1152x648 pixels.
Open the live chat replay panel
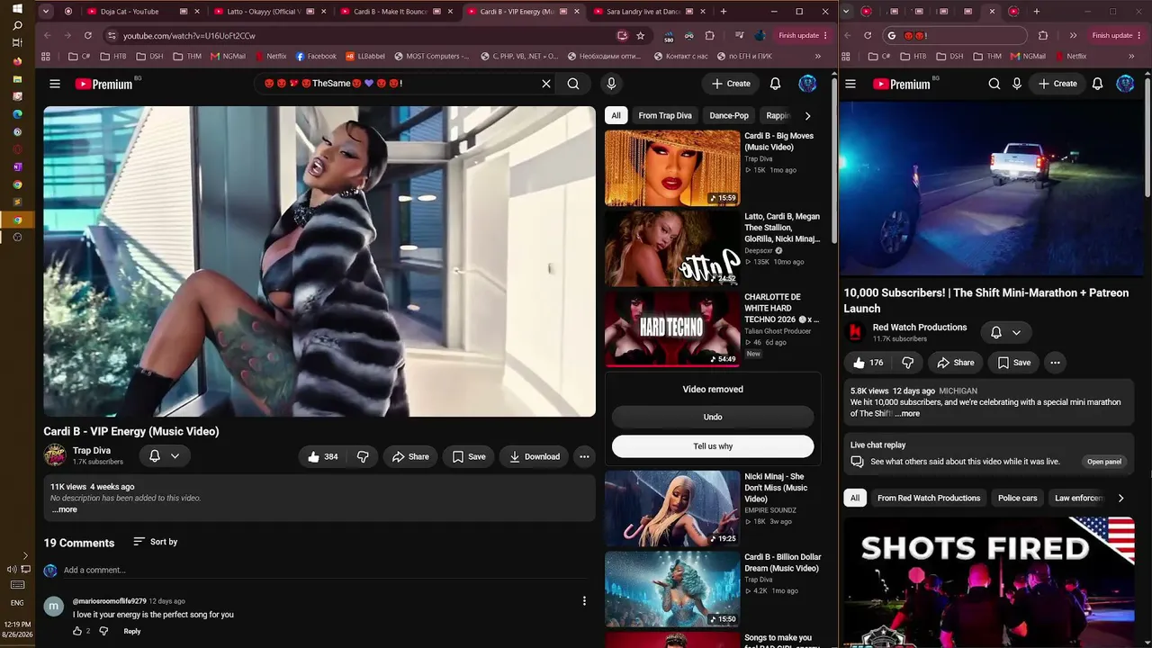(x=1103, y=462)
